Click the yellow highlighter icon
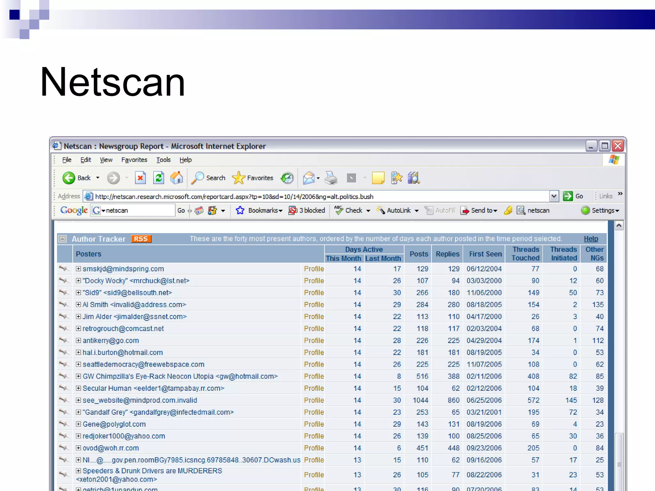 tap(508, 210)
